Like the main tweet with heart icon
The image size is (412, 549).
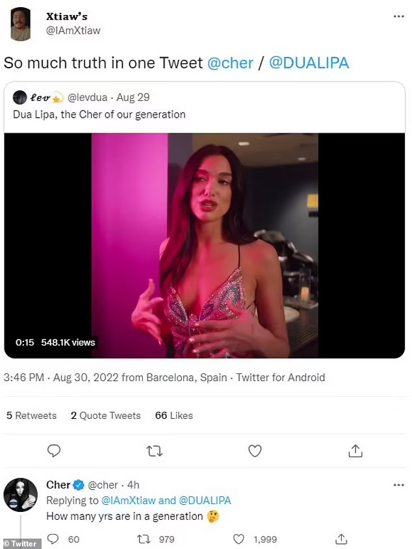click(x=255, y=450)
